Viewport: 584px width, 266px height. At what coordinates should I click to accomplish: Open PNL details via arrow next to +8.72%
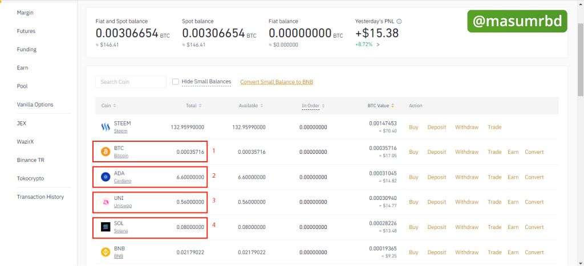[x=378, y=44]
